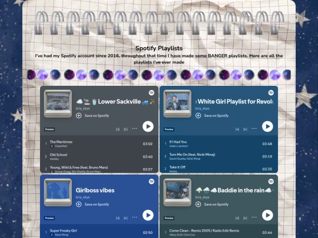Save Lower Sackville playlist on Spotify
Screen dimensions: 318x238
92,116
